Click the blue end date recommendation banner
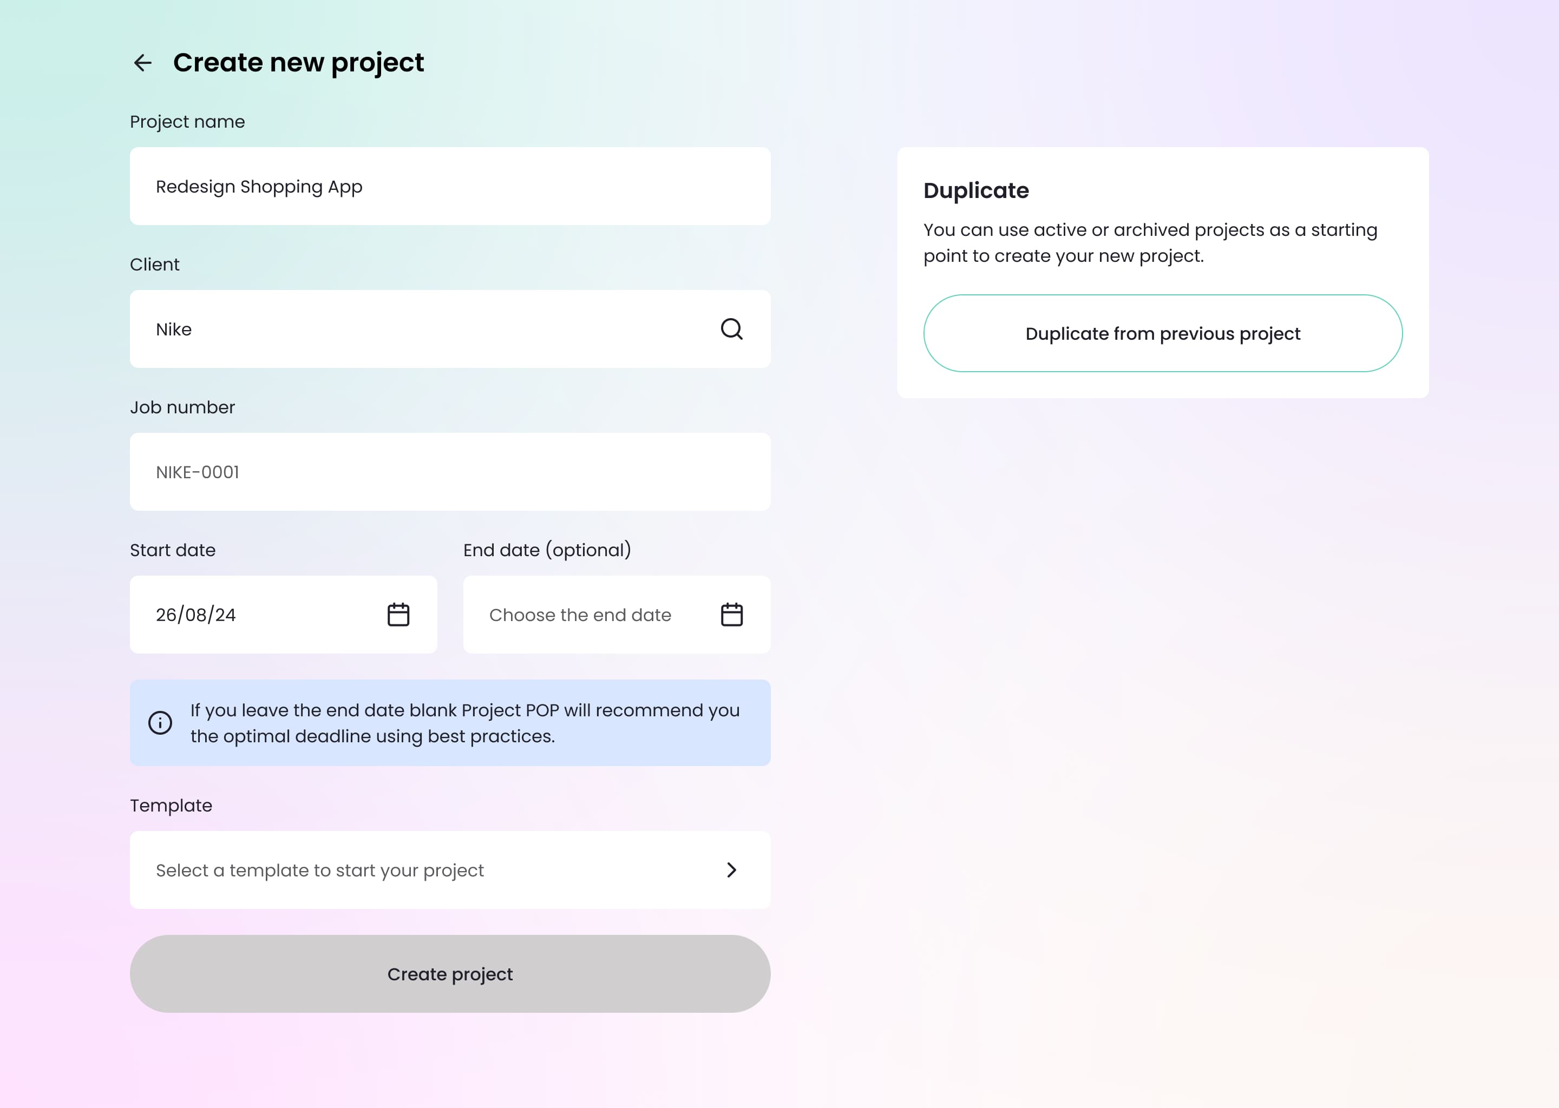This screenshot has width=1559, height=1108. (450, 722)
